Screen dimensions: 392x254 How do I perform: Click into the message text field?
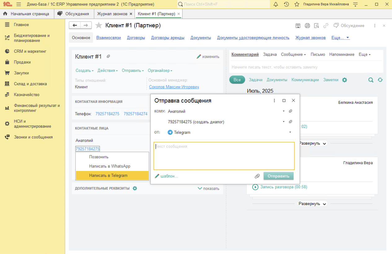(x=224, y=156)
